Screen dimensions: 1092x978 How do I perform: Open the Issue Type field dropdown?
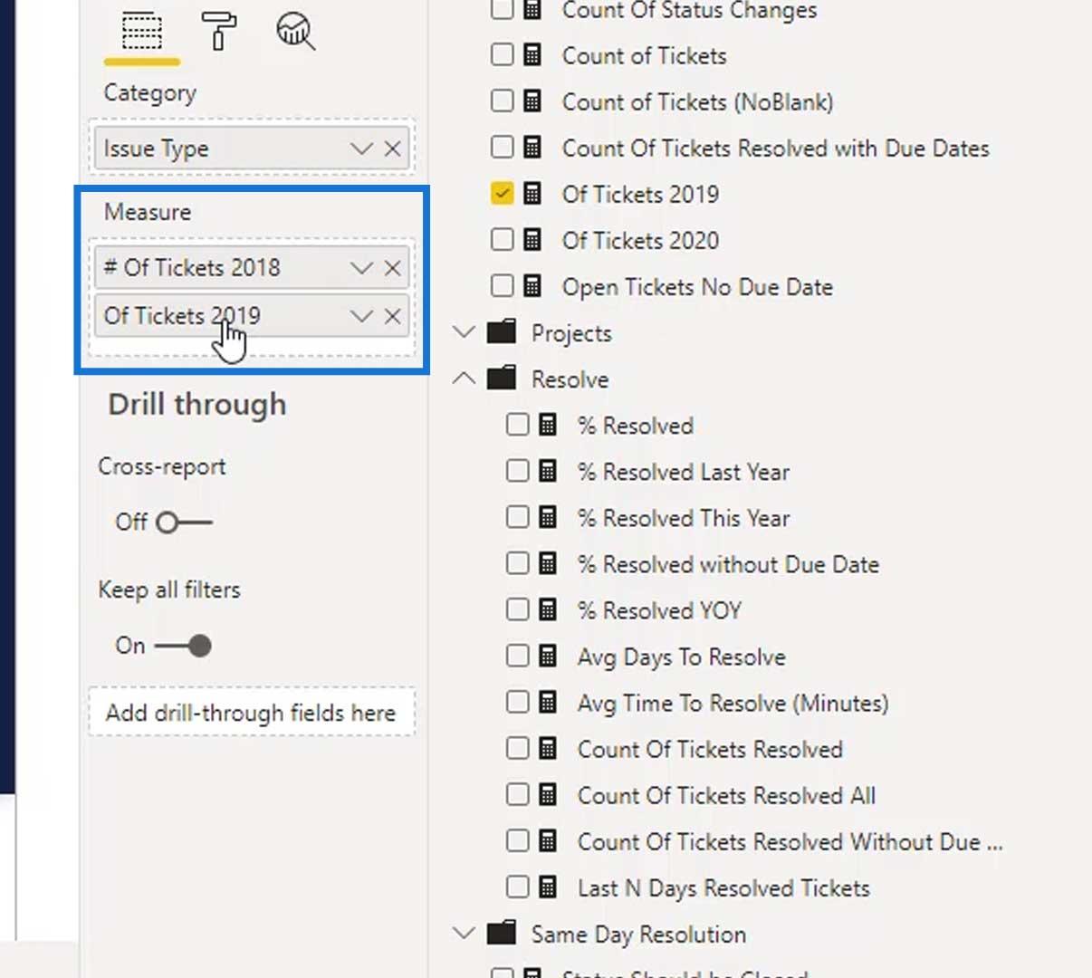coord(361,149)
